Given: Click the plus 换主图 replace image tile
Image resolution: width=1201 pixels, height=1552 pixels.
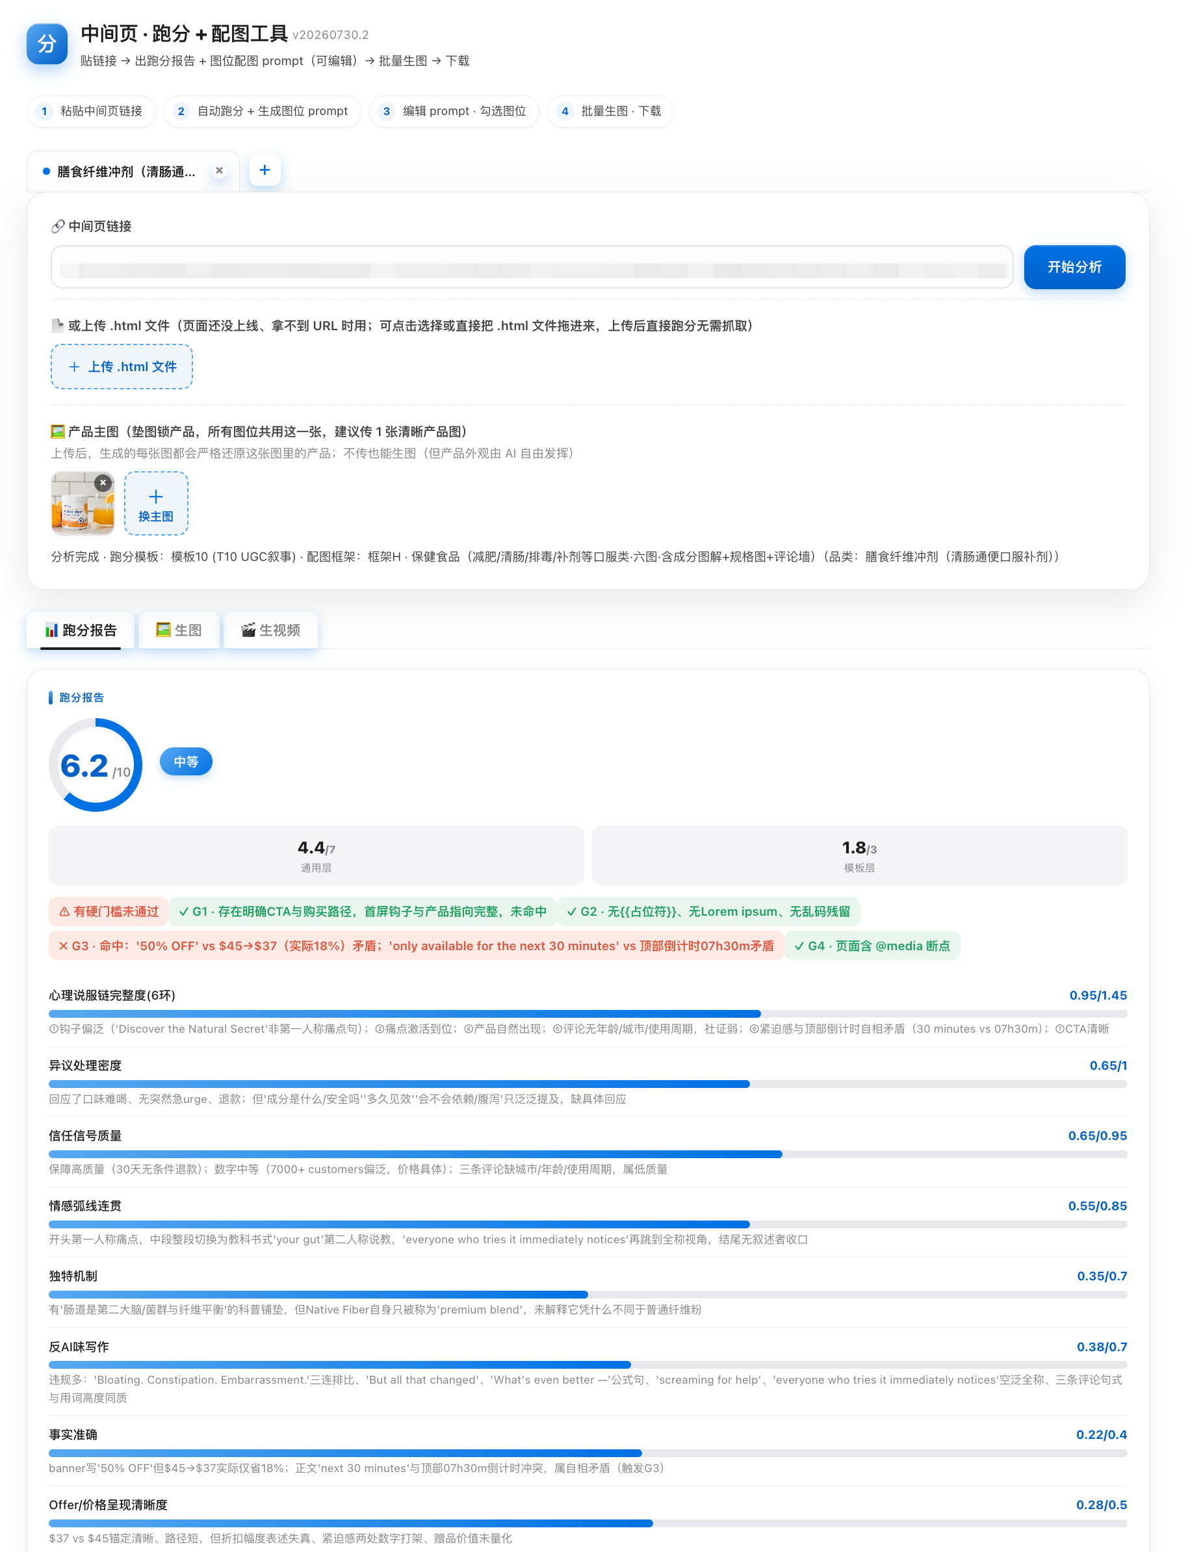Looking at the screenshot, I should coord(157,503).
